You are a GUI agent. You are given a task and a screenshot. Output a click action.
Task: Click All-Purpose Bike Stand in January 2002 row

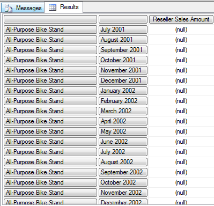50,91
